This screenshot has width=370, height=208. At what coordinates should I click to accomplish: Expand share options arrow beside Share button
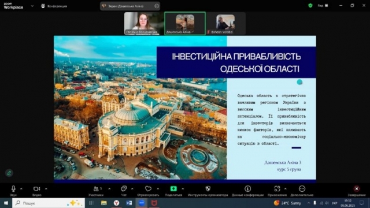pyautogui.click(x=183, y=189)
